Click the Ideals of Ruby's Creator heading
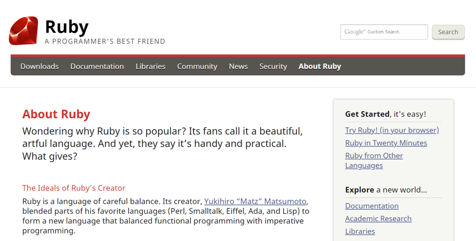The image size is (476, 241). pos(74,188)
